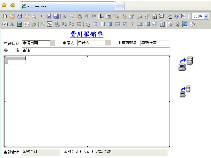Click the 备注 remarks input field
211x158 pixels.
point(95,51)
